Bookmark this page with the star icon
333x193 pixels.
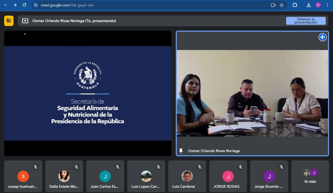[282, 5]
